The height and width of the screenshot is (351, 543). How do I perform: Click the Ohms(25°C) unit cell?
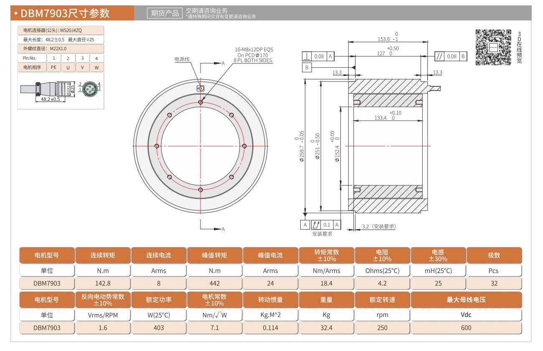(383, 270)
